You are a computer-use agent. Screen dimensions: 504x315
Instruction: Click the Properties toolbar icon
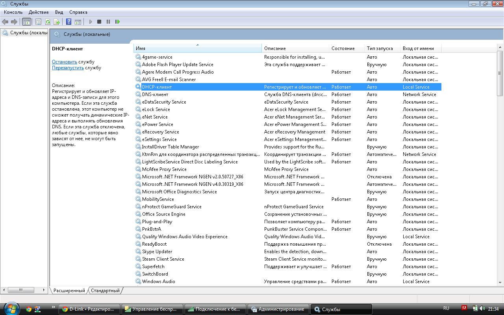(x=38, y=22)
